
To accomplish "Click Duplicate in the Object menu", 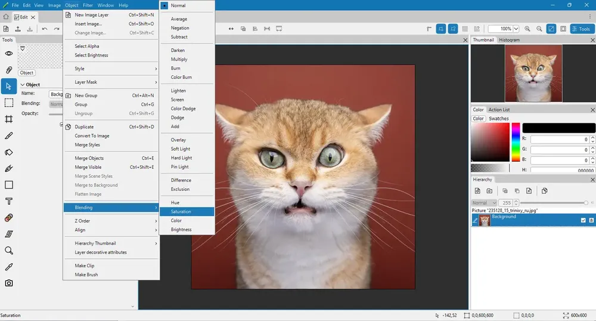I will [111, 127].
